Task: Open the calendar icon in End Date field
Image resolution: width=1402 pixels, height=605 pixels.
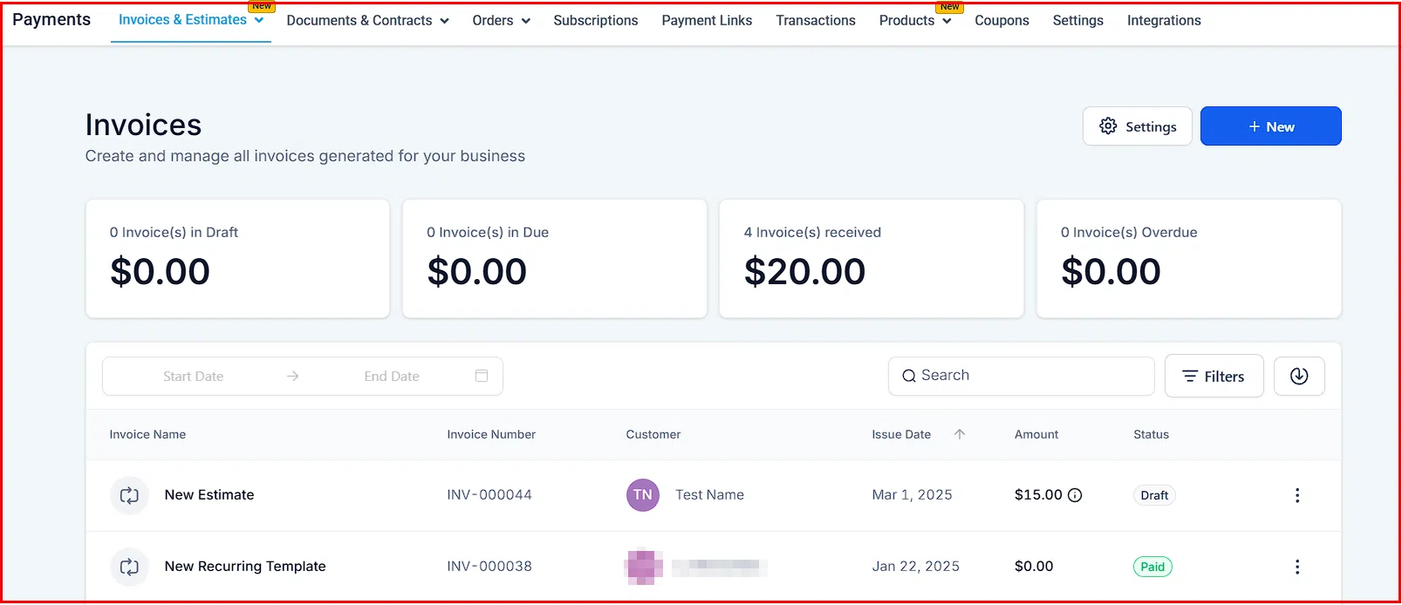Action: [482, 375]
